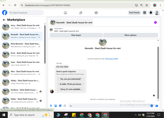Open the Chrome profile avatar icon
The height and width of the screenshot is (118, 164).
[154, 5]
